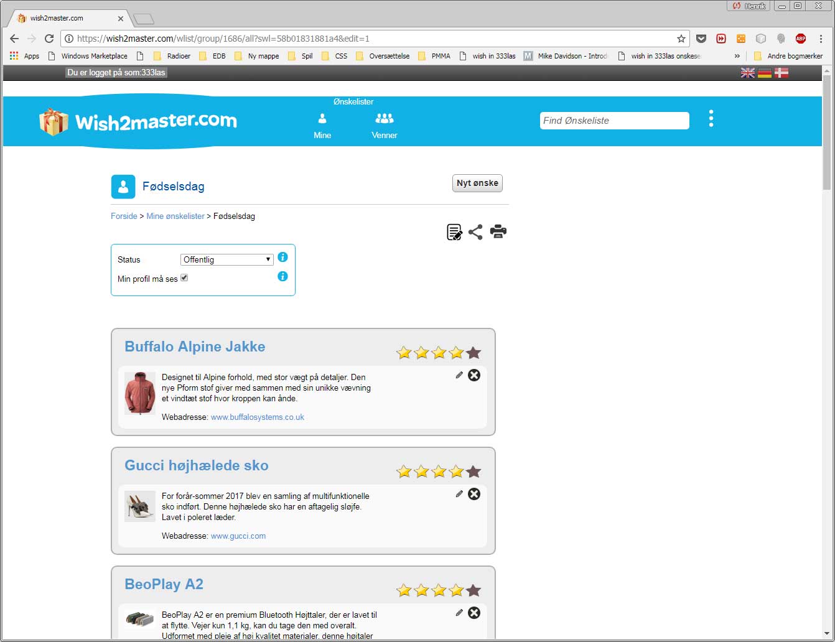
Task: Click the Nyt ønske button
Action: (477, 183)
